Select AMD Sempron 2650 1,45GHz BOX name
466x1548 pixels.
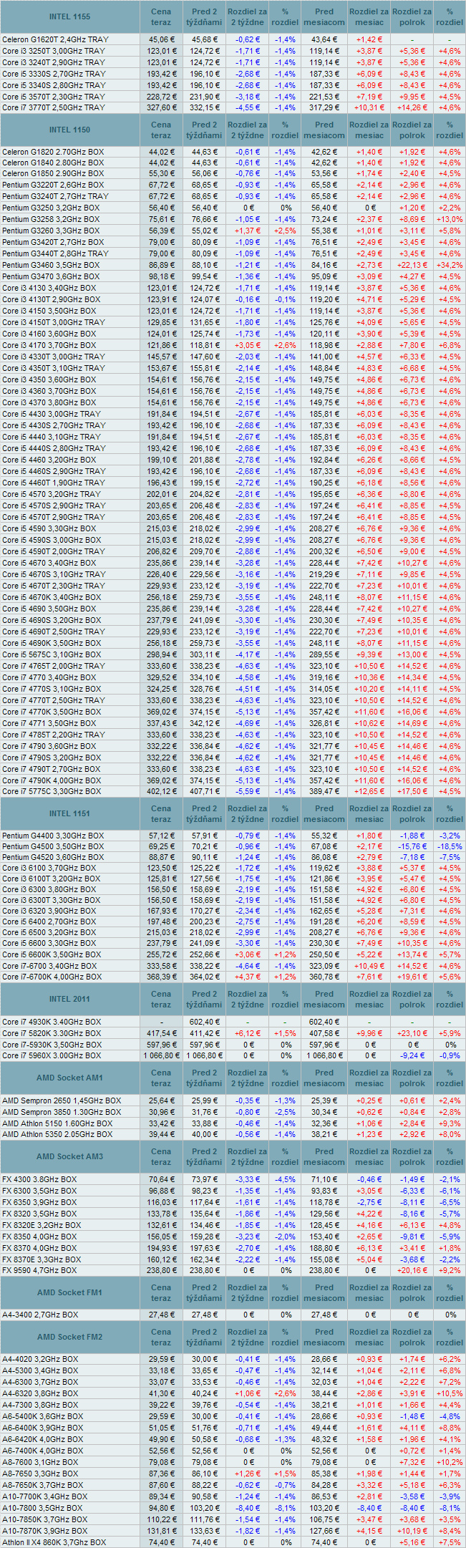62,1100
